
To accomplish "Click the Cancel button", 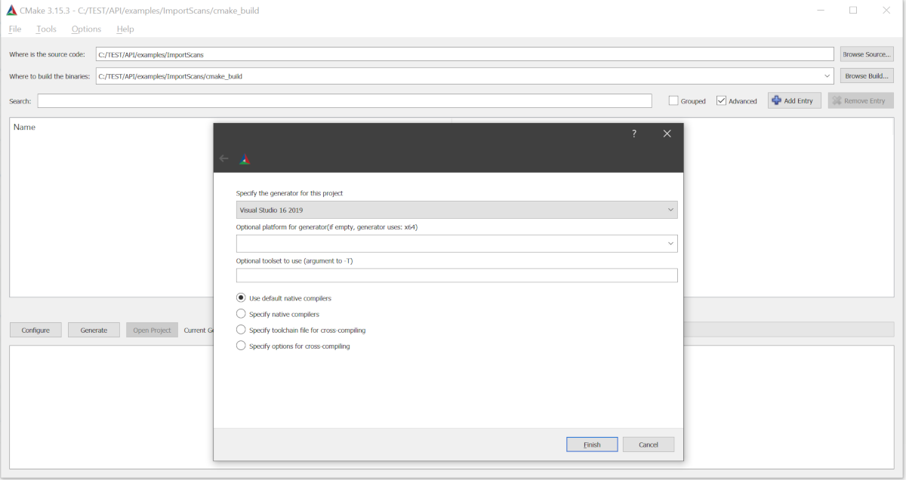I will (649, 445).
